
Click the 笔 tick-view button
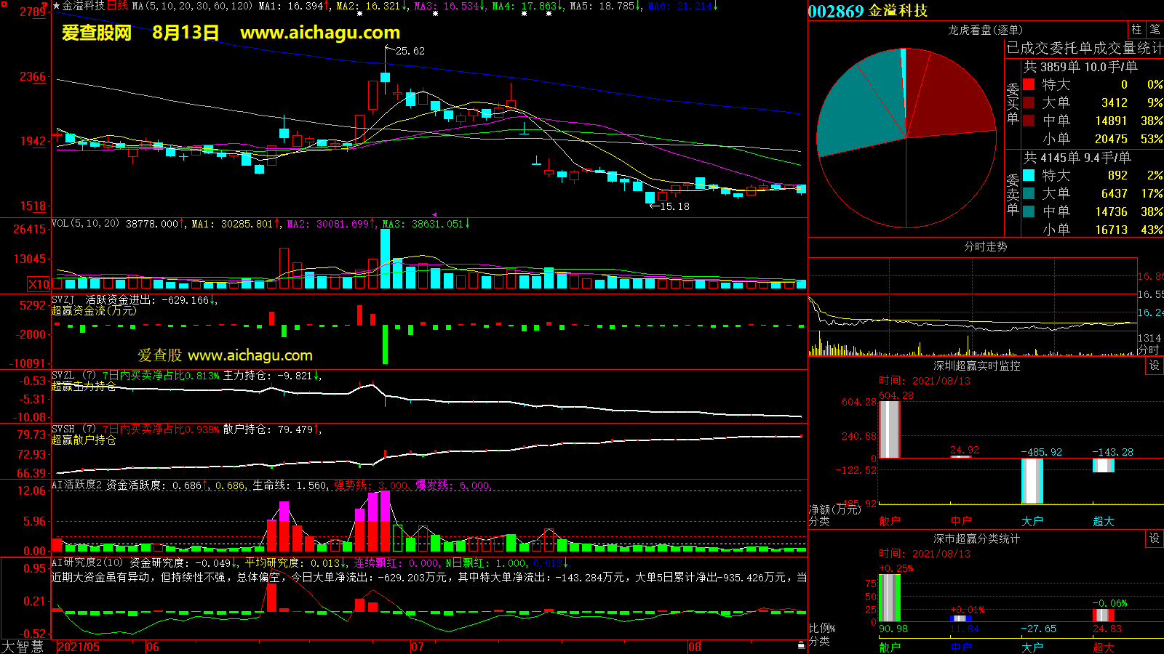tap(1155, 30)
